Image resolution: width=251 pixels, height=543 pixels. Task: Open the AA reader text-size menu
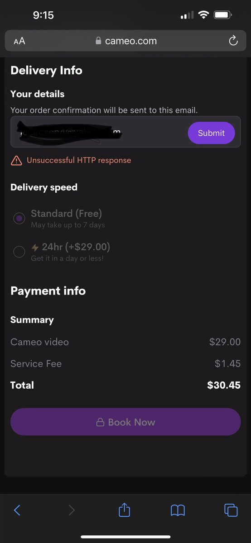coord(19,41)
